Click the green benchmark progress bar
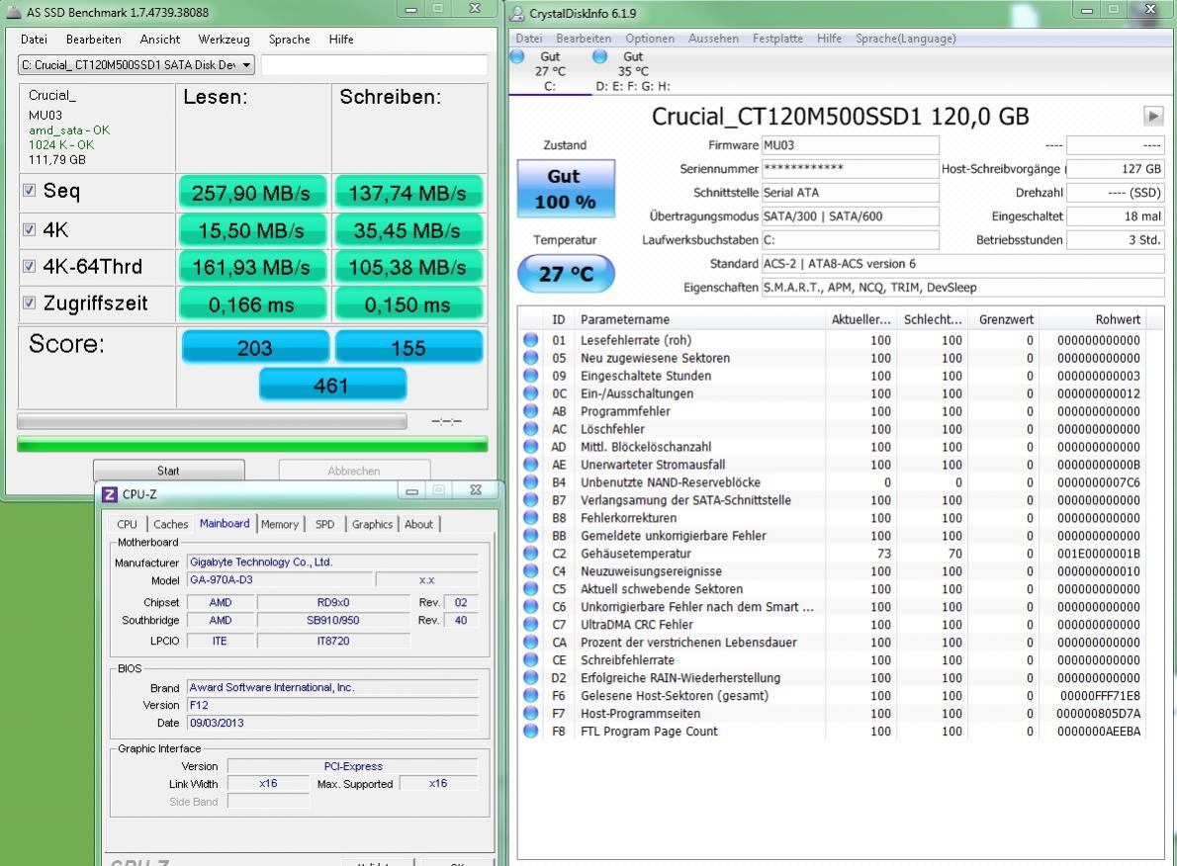Viewport: 1177px width, 866px height. click(252, 445)
